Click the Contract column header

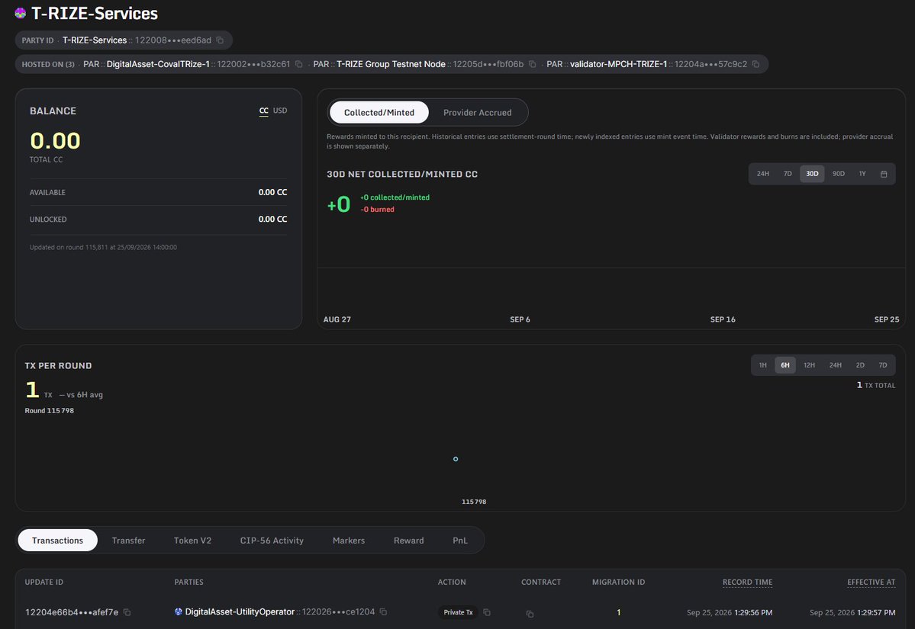click(x=541, y=582)
